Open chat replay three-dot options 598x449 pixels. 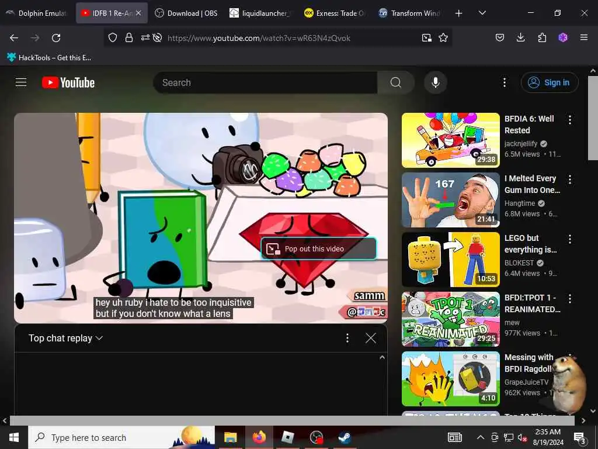347,338
